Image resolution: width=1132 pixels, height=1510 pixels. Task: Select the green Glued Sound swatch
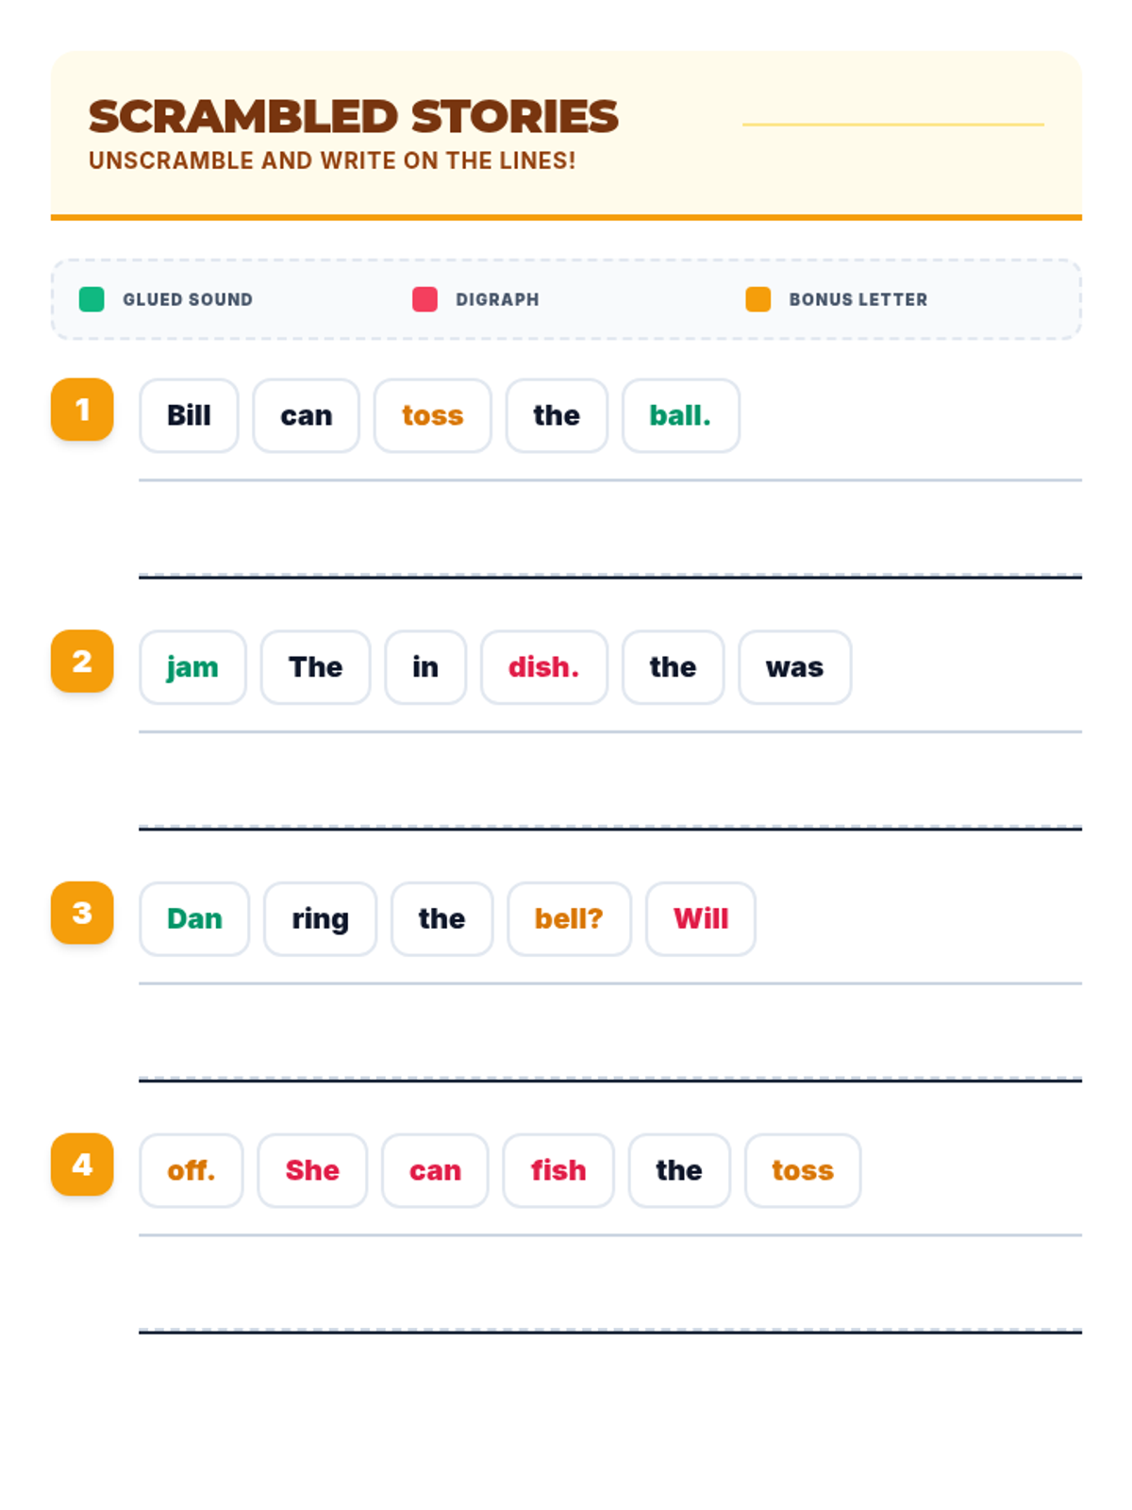(92, 299)
